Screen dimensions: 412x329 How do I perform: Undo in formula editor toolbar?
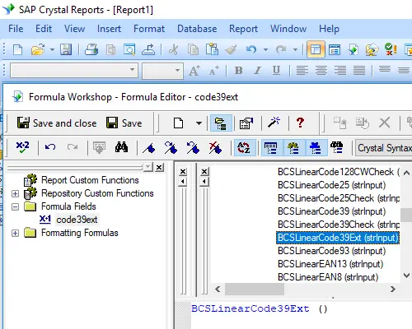[50, 147]
